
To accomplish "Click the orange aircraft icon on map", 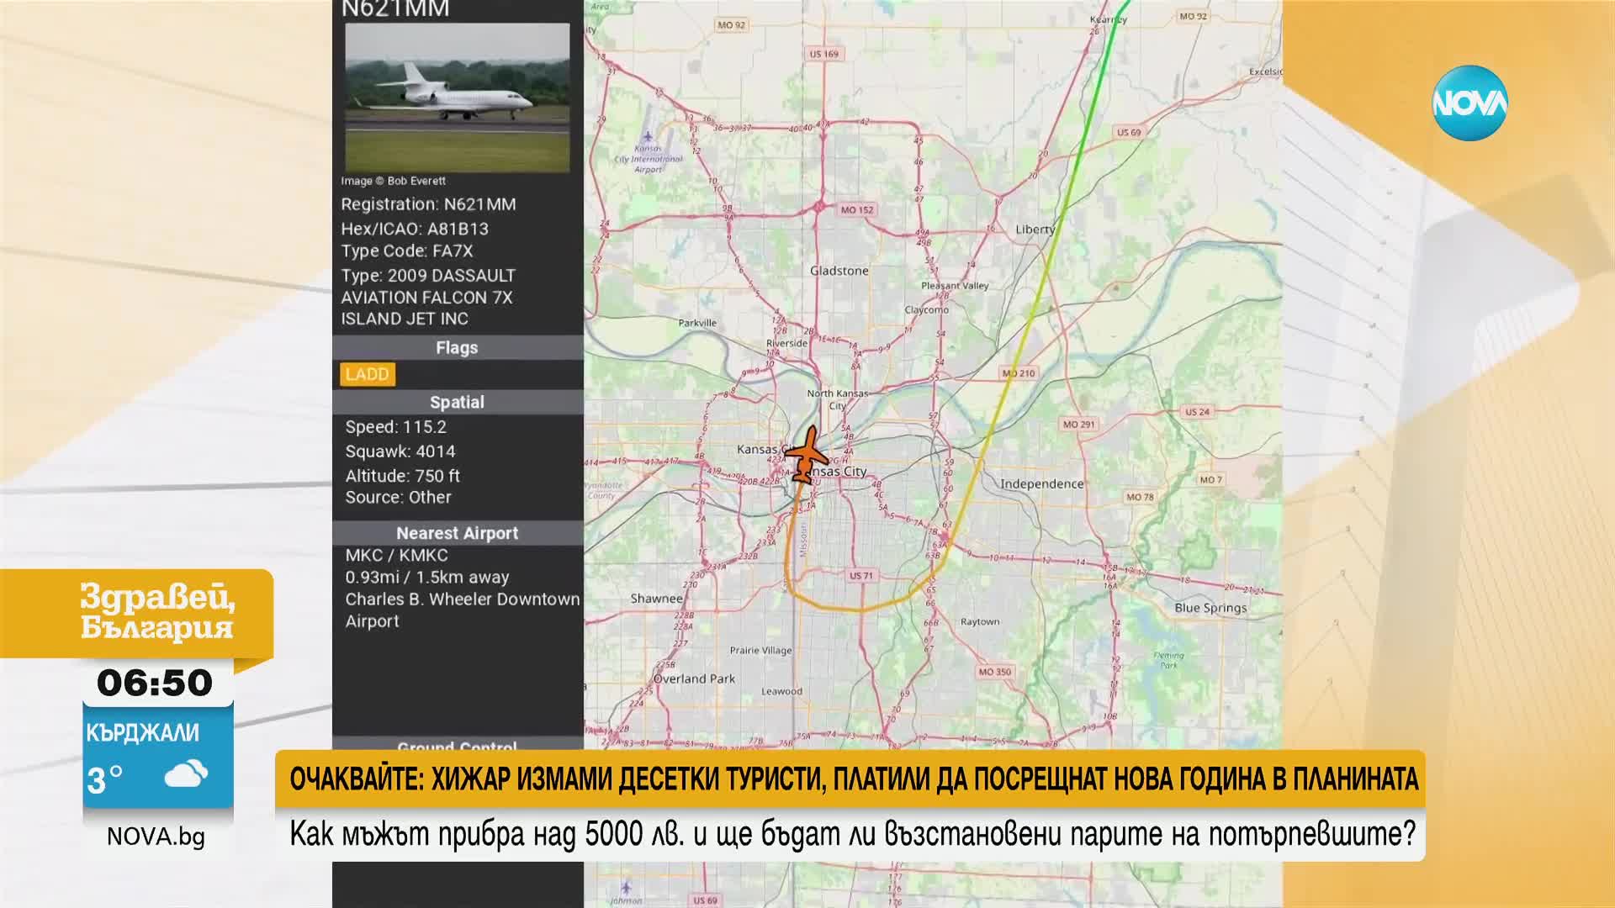I will click(808, 456).
